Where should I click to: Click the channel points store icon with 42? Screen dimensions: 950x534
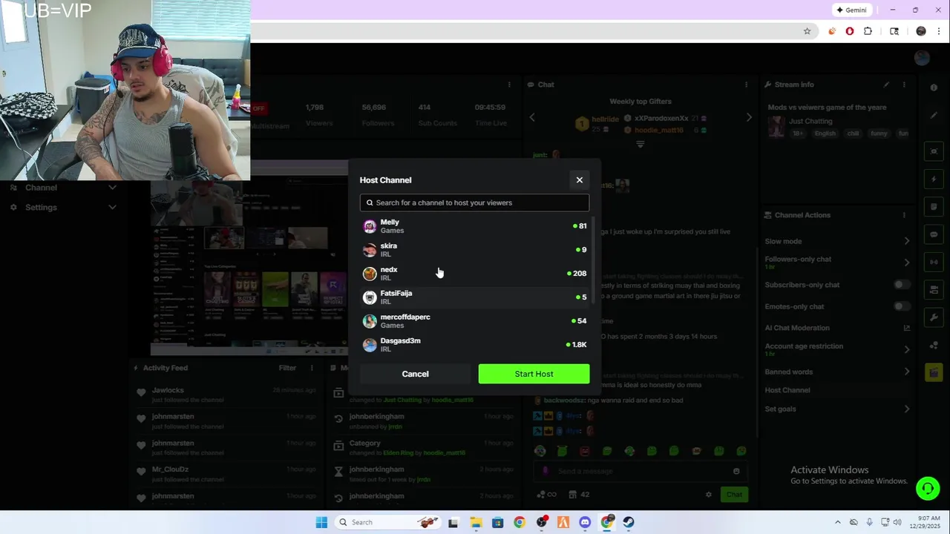(580, 495)
